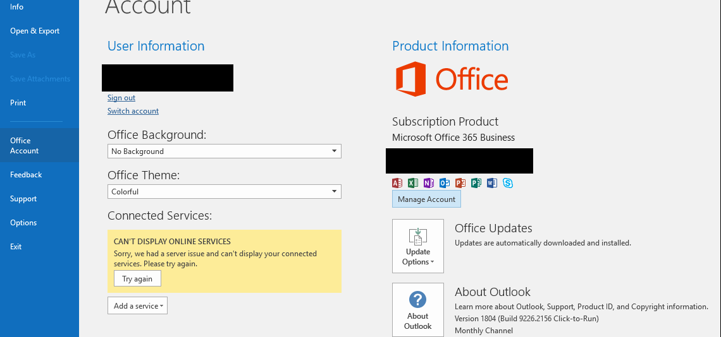Click the Word app icon

(492, 183)
